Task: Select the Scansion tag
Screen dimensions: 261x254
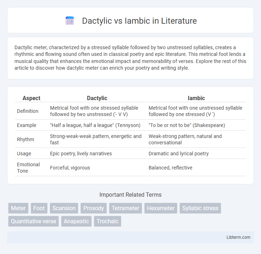Action: pyautogui.click(x=64, y=208)
